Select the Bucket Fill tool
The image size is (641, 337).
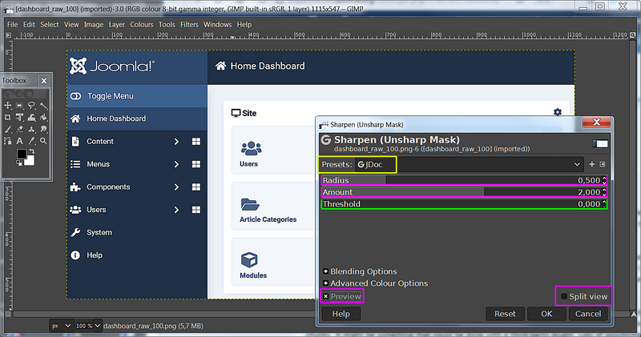(43, 117)
